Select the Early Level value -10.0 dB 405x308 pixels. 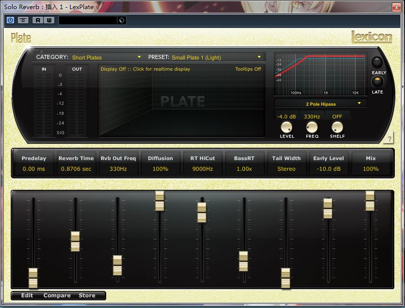click(x=329, y=169)
